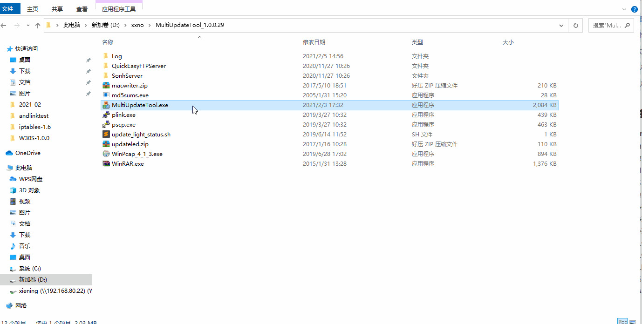This screenshot has height=324, width=642.
Task: Open W30S-1.0.0 folder in sidebar
Action: click(34, 138)
